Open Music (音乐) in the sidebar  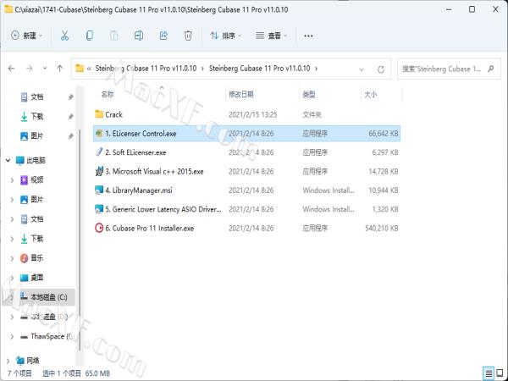[32, 258]
